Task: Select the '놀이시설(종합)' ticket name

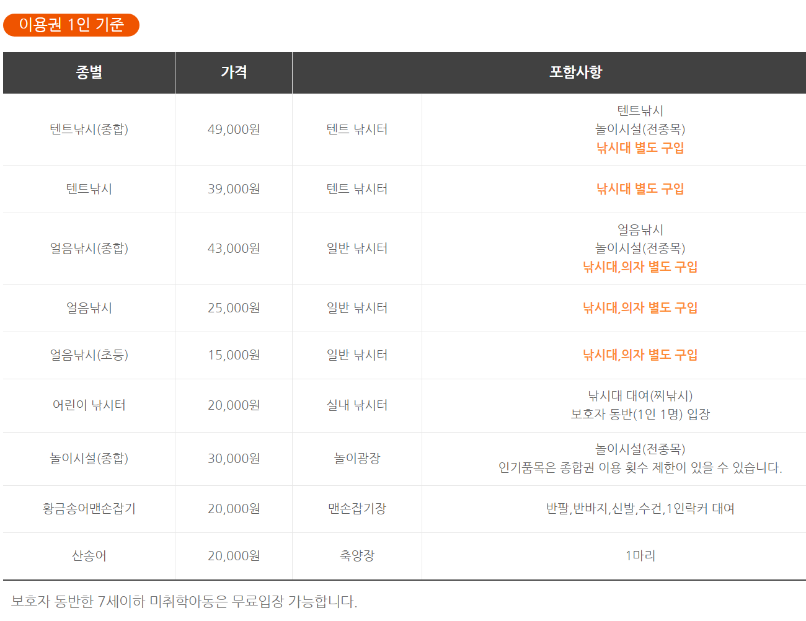Action: 89,459
